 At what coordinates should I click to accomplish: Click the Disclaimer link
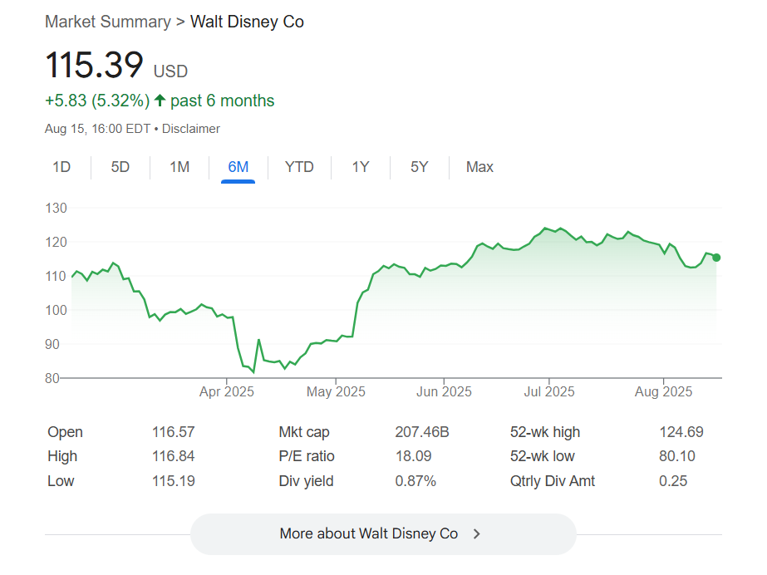pos(191,129)
